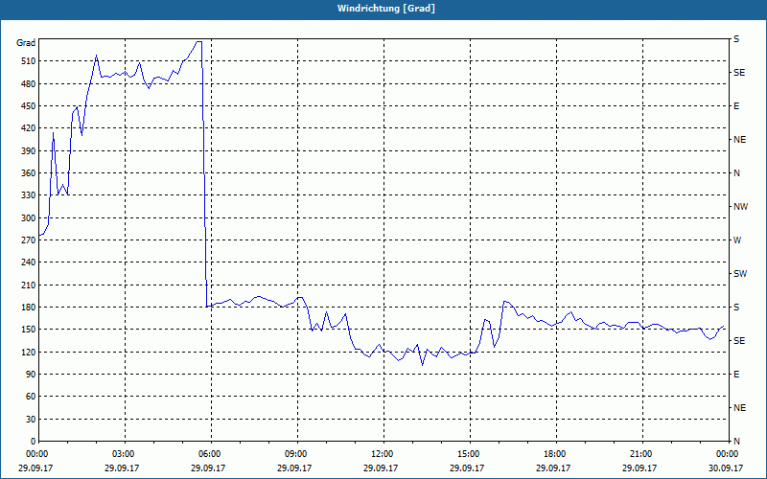This screenshot has width=767, height=479.
Task: Select the "29.09.17" date under "15:00"
Action: click(x=467, y=468)
